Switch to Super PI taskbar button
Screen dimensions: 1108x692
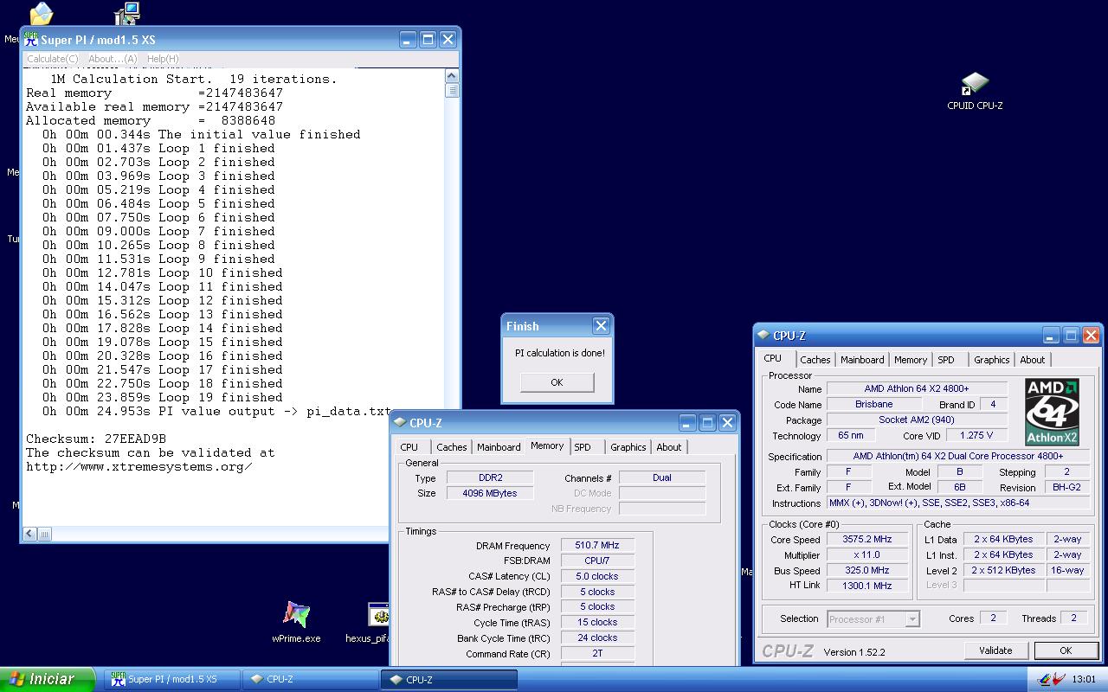(172, 679)
